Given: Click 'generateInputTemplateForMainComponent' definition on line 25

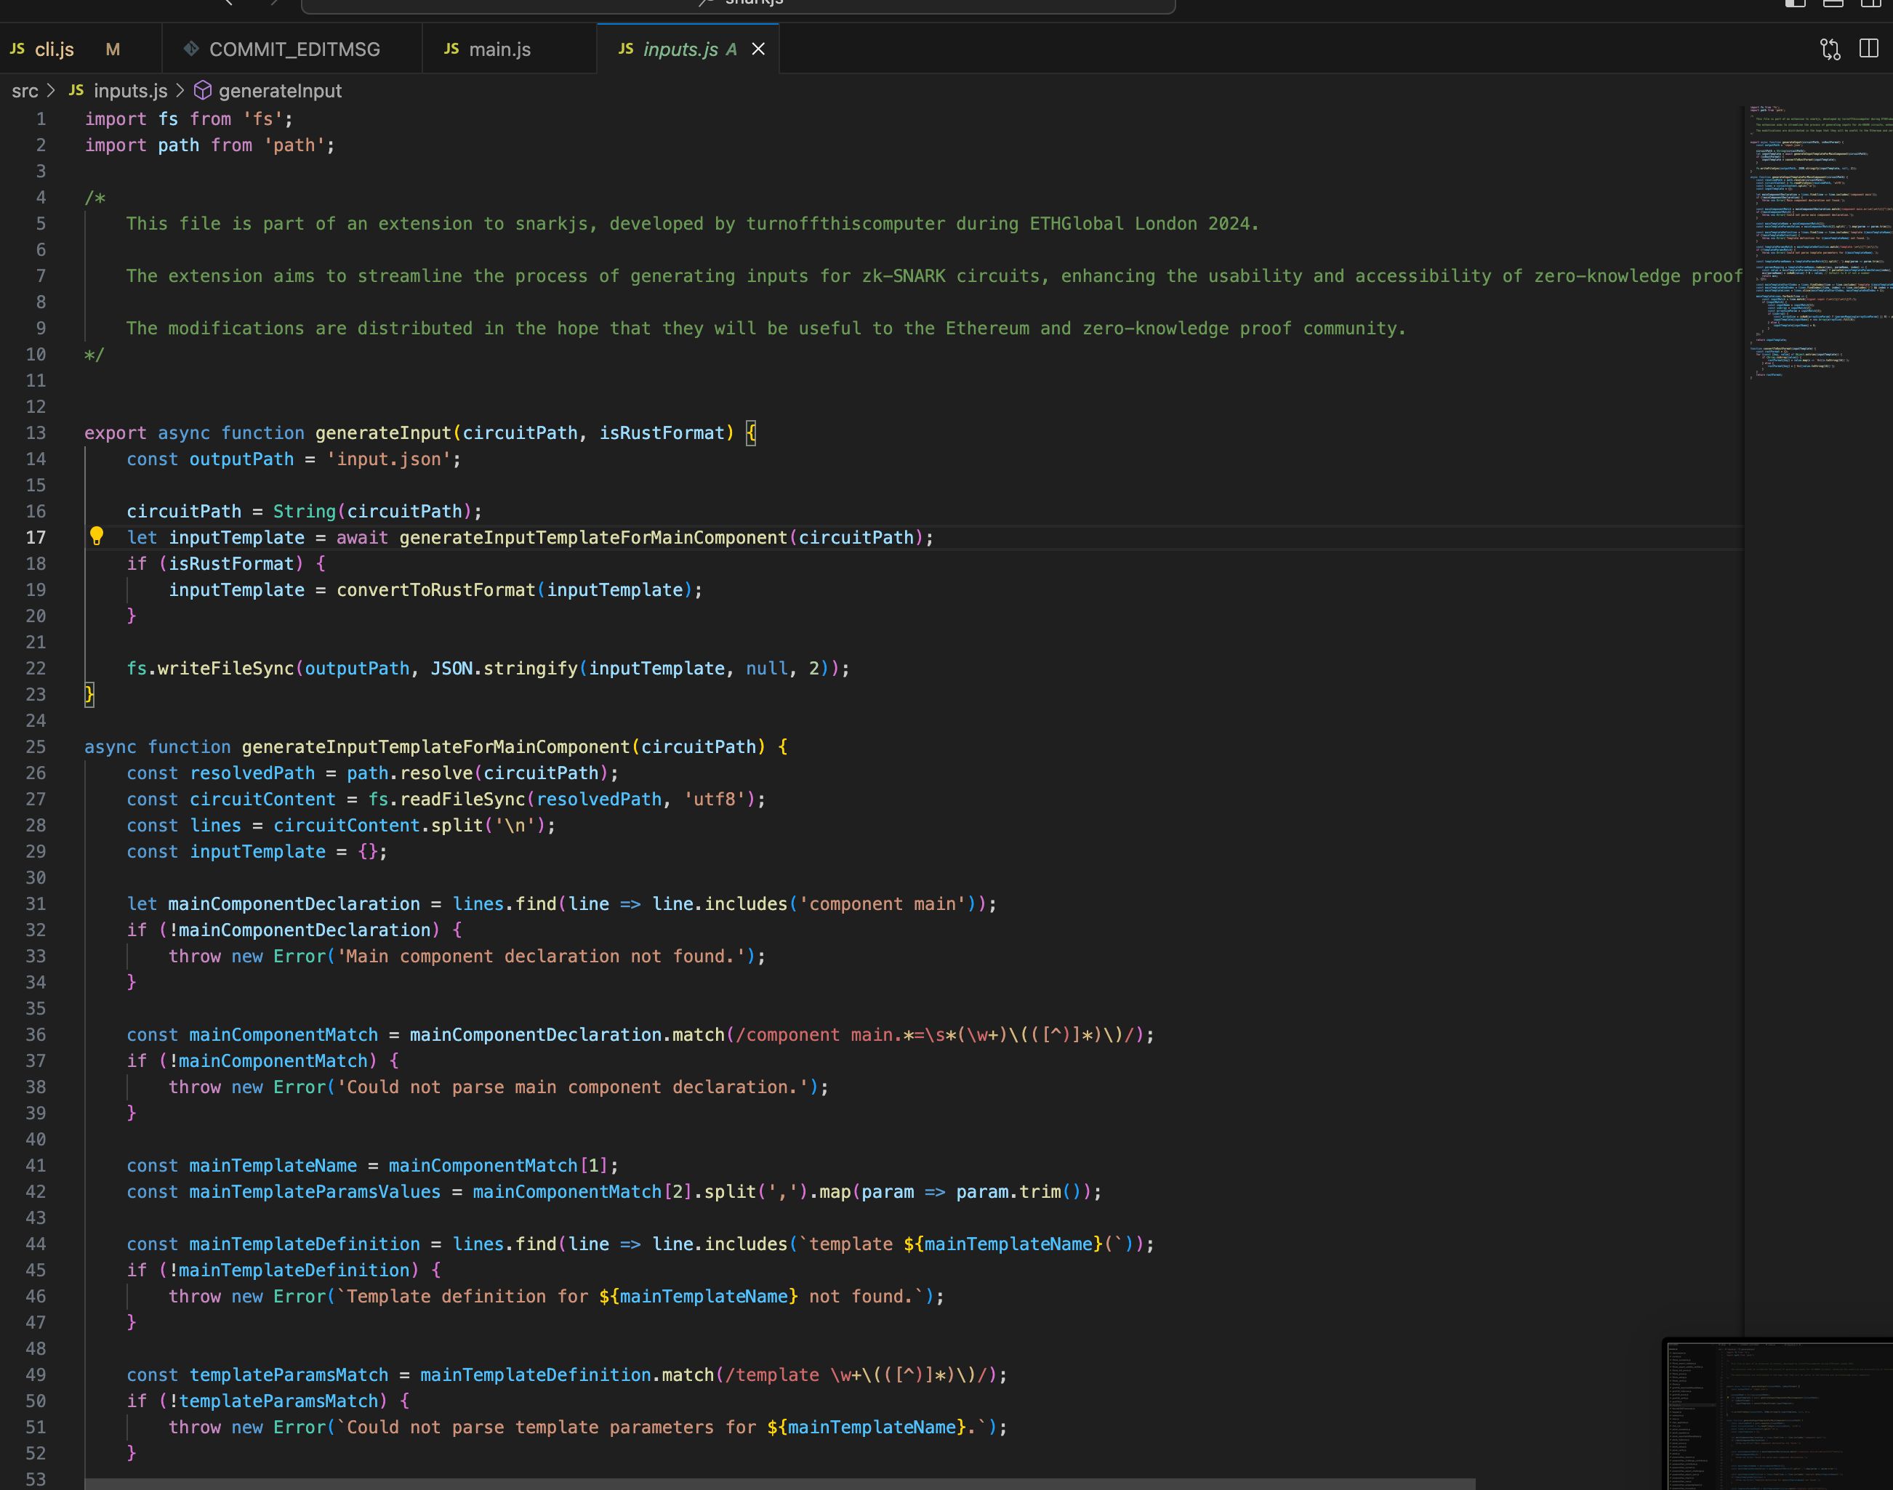Looking at the screenshot, I should pyautogui.click(x=436, y=746).
